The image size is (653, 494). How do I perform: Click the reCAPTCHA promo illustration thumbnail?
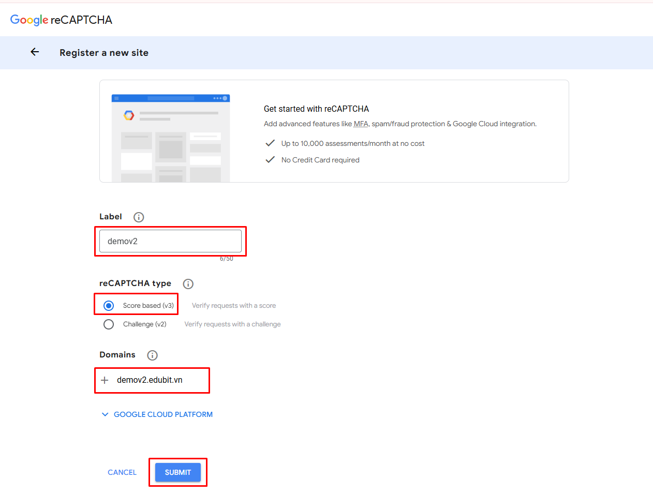pyautogui.click(x=171, y=138)
